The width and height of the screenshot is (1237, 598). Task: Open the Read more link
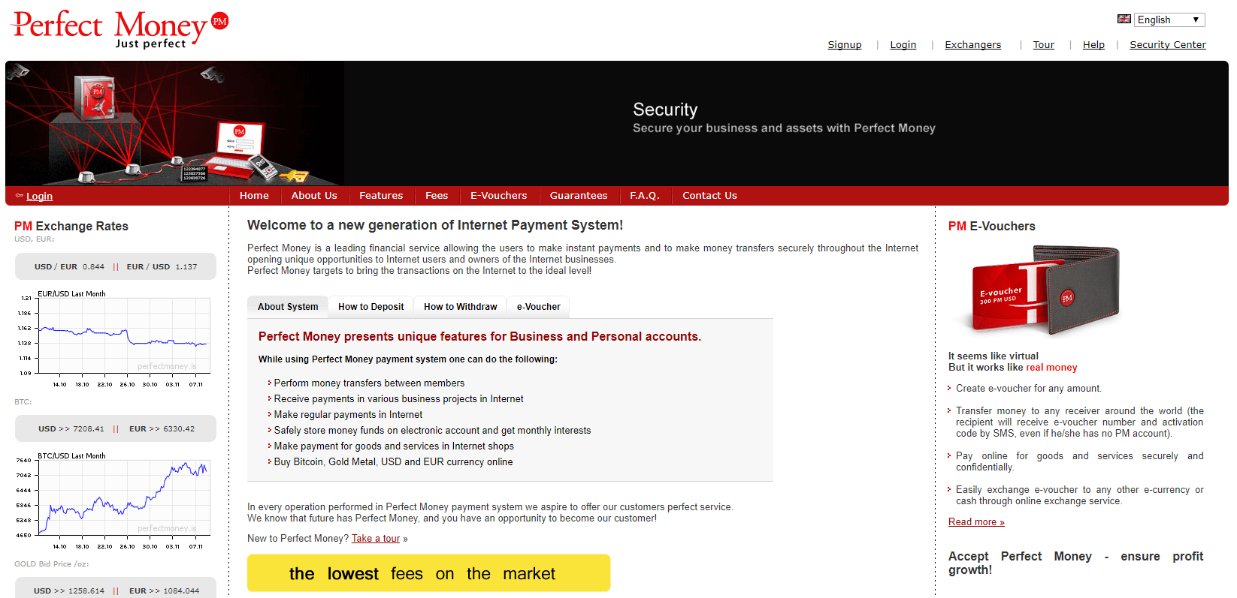(976, 522)
